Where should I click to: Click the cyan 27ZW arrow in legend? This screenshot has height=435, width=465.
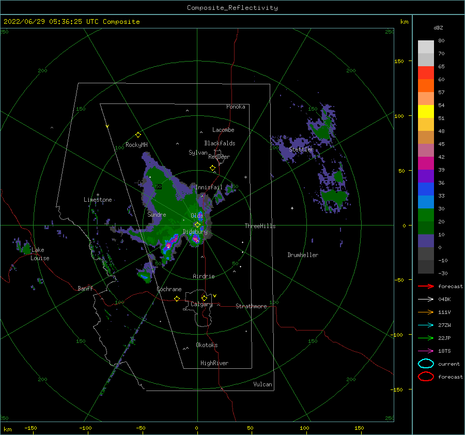click(426, 325)
